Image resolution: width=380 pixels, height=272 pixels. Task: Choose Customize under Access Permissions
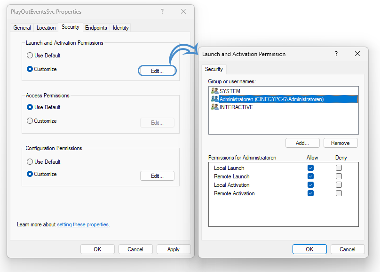point(30,121)
